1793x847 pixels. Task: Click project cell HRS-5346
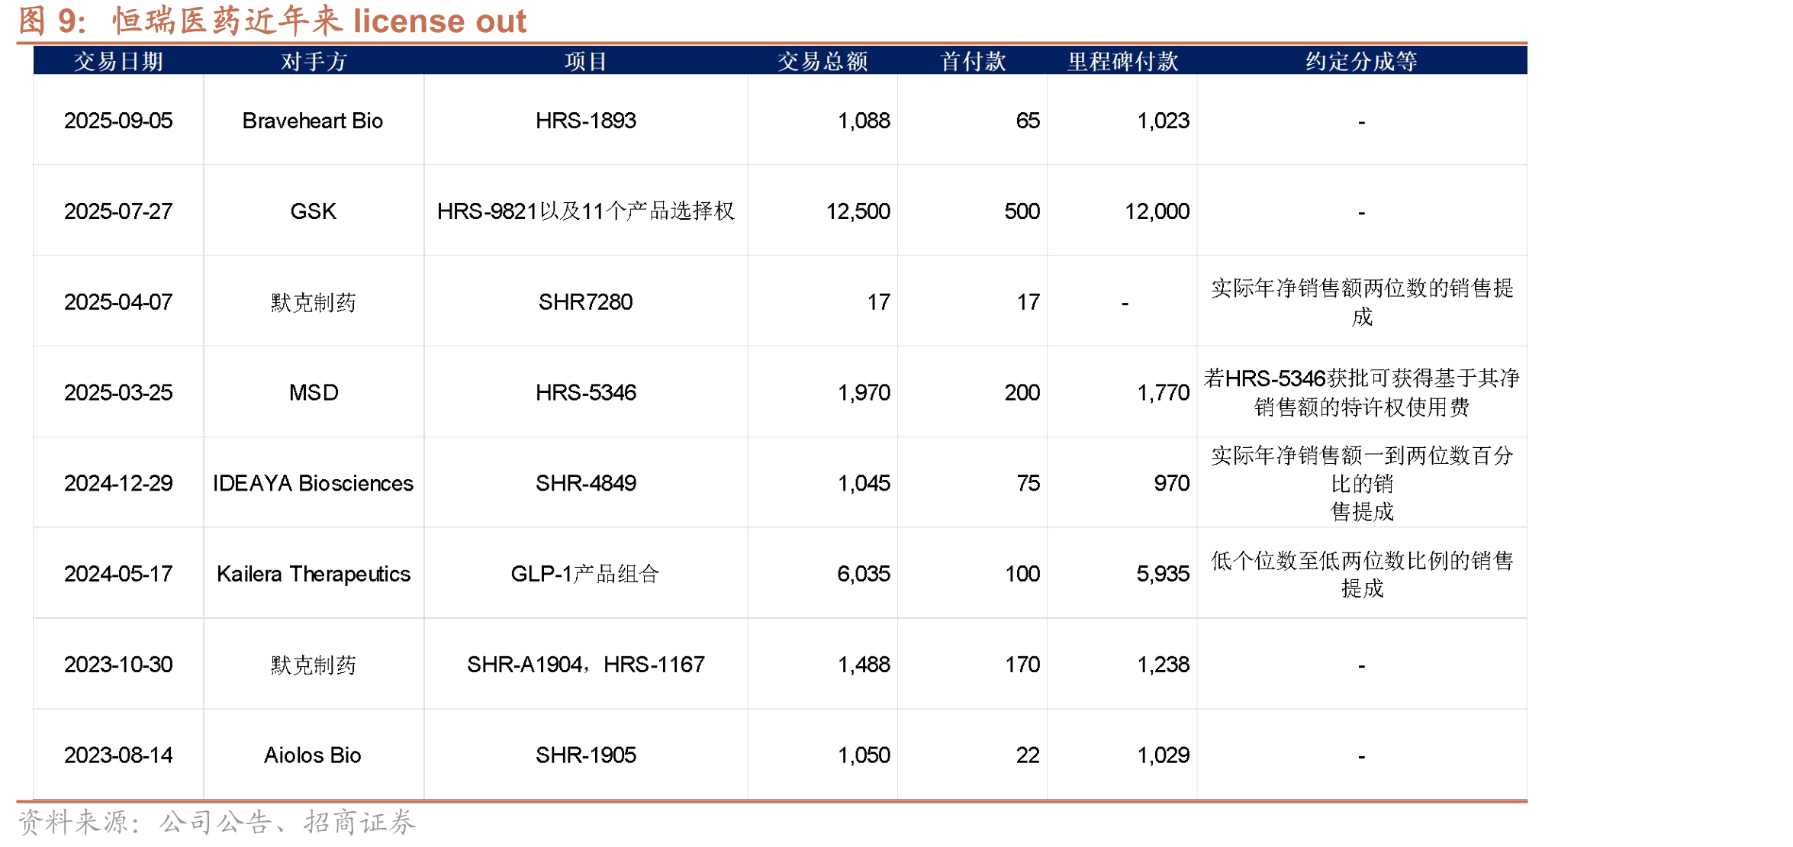click(x=585, y=393)
